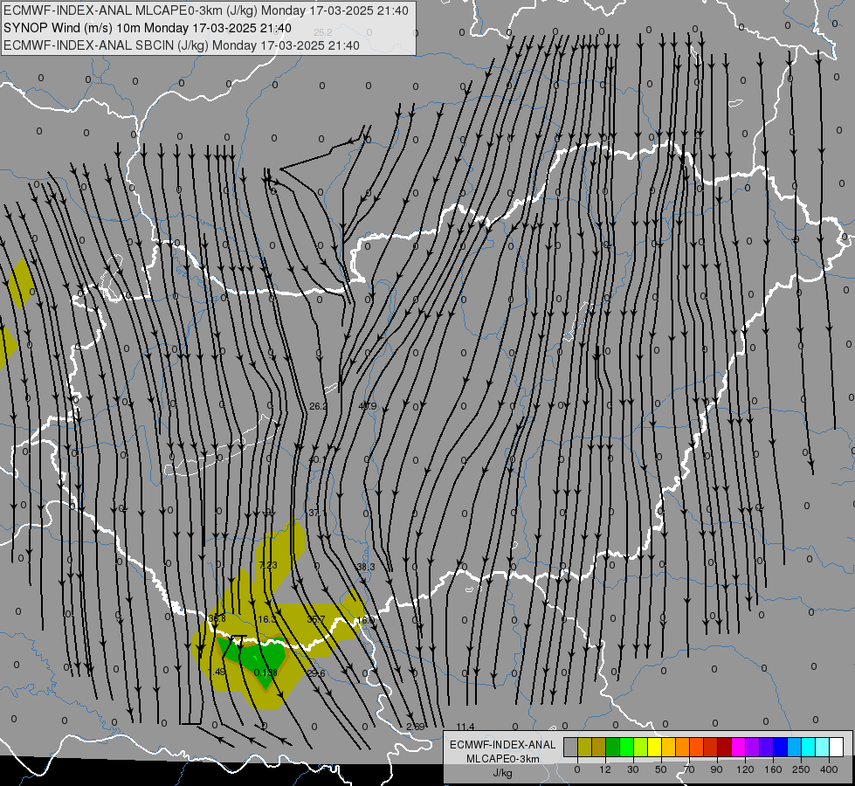
Task: Click the map value 11.4
Action: click(465, 727)
